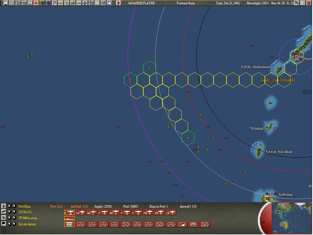Select the tank land unit button
The height and width of the screenshot is (235, 313).
pos(182,225)
